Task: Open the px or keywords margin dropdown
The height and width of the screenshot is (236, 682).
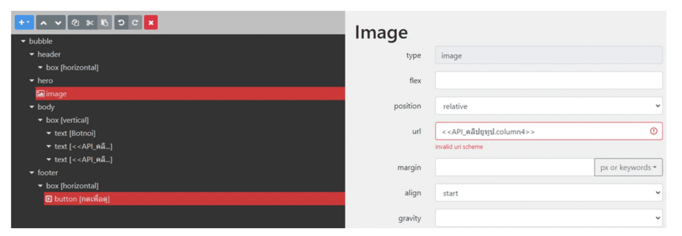Action: coord(628,167)
